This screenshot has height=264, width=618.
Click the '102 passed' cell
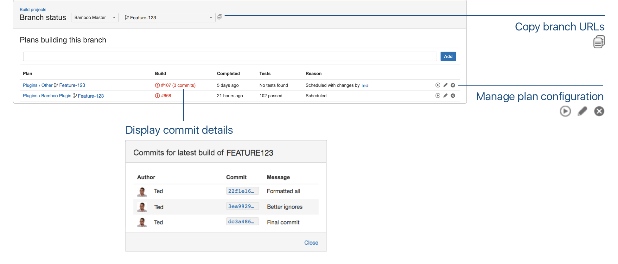click(x=271, y=96)
